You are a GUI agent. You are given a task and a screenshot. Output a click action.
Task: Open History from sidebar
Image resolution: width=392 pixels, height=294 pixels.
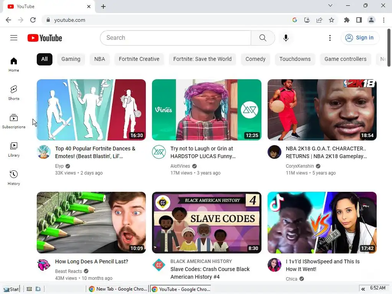pos(14,178)
